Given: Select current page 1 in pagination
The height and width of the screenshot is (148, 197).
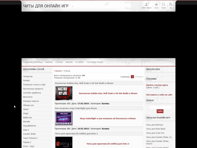Looking at the screenshot, I should coord(132,77).
